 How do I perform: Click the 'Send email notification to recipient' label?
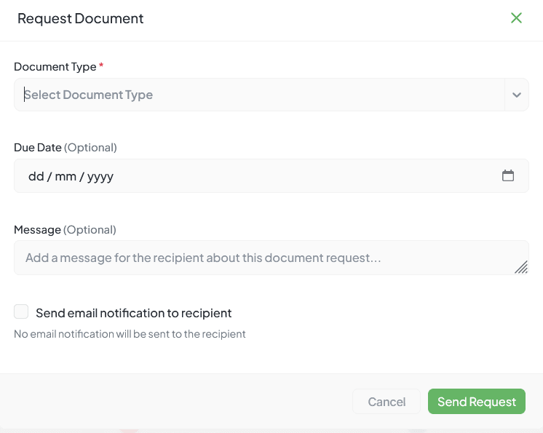(x=133, y=313)
